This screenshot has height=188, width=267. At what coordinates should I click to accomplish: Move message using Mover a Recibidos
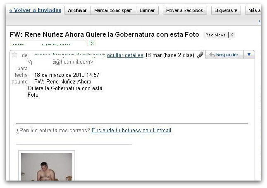click(185, 10)
